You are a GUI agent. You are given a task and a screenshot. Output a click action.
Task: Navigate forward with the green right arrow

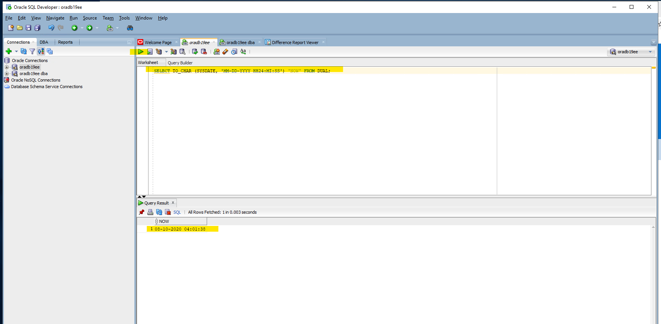click(90, 28)
